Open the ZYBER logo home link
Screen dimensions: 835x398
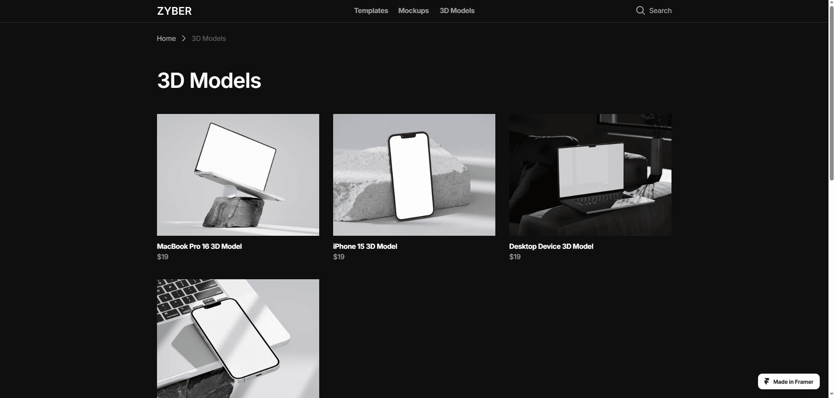click(x=174, y=11)
